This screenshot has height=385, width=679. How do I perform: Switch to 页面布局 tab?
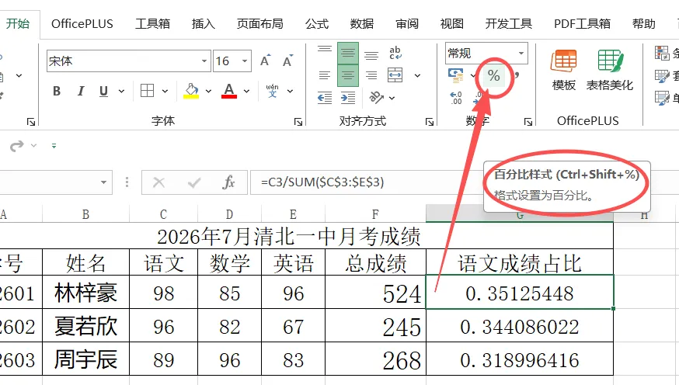[x=259, y=23]
